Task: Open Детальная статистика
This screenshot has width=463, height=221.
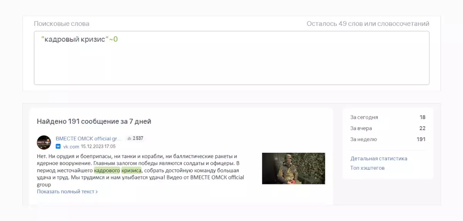Action: [379, 159]
